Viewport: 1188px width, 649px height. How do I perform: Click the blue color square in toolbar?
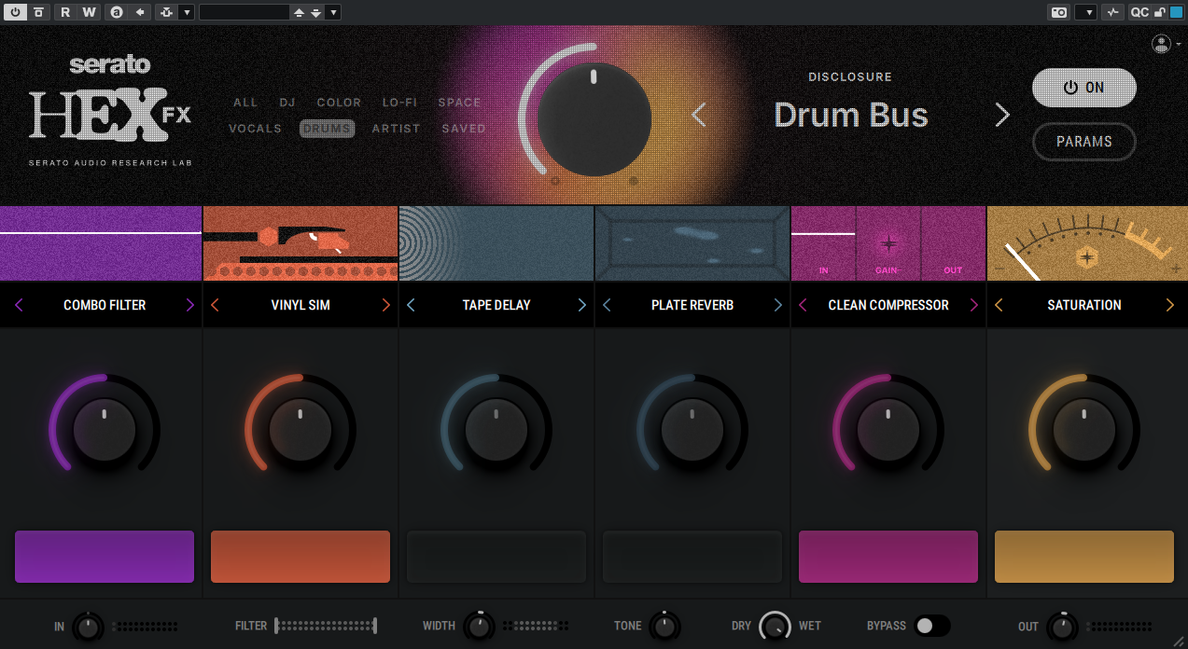tap(1175, 12)
